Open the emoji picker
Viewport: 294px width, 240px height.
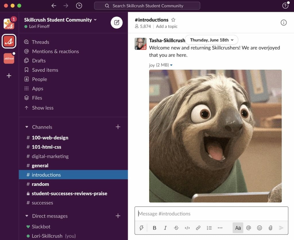point(260,228)
